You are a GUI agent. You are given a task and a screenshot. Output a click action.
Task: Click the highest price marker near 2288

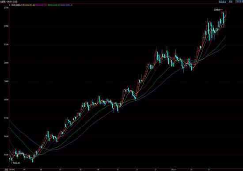(x=218, y=10)
